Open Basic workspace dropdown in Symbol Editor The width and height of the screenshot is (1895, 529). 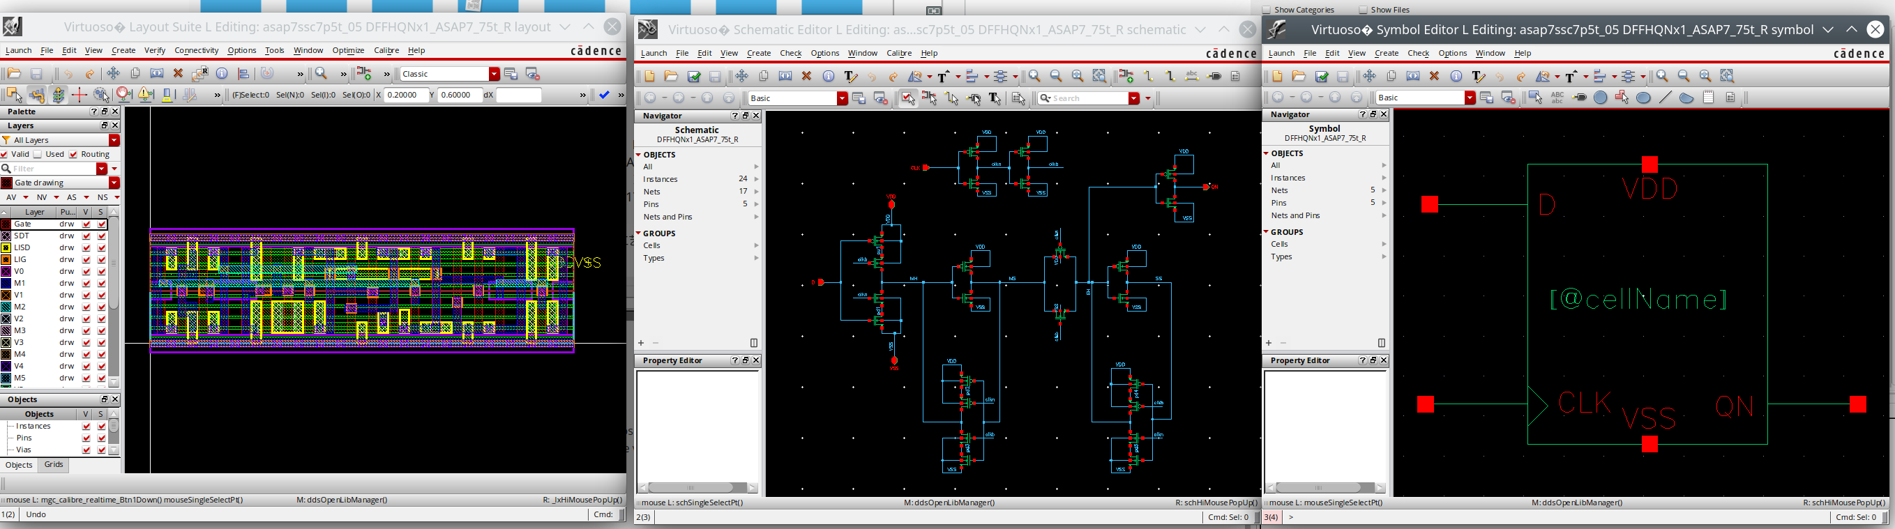coord(1470,98)
